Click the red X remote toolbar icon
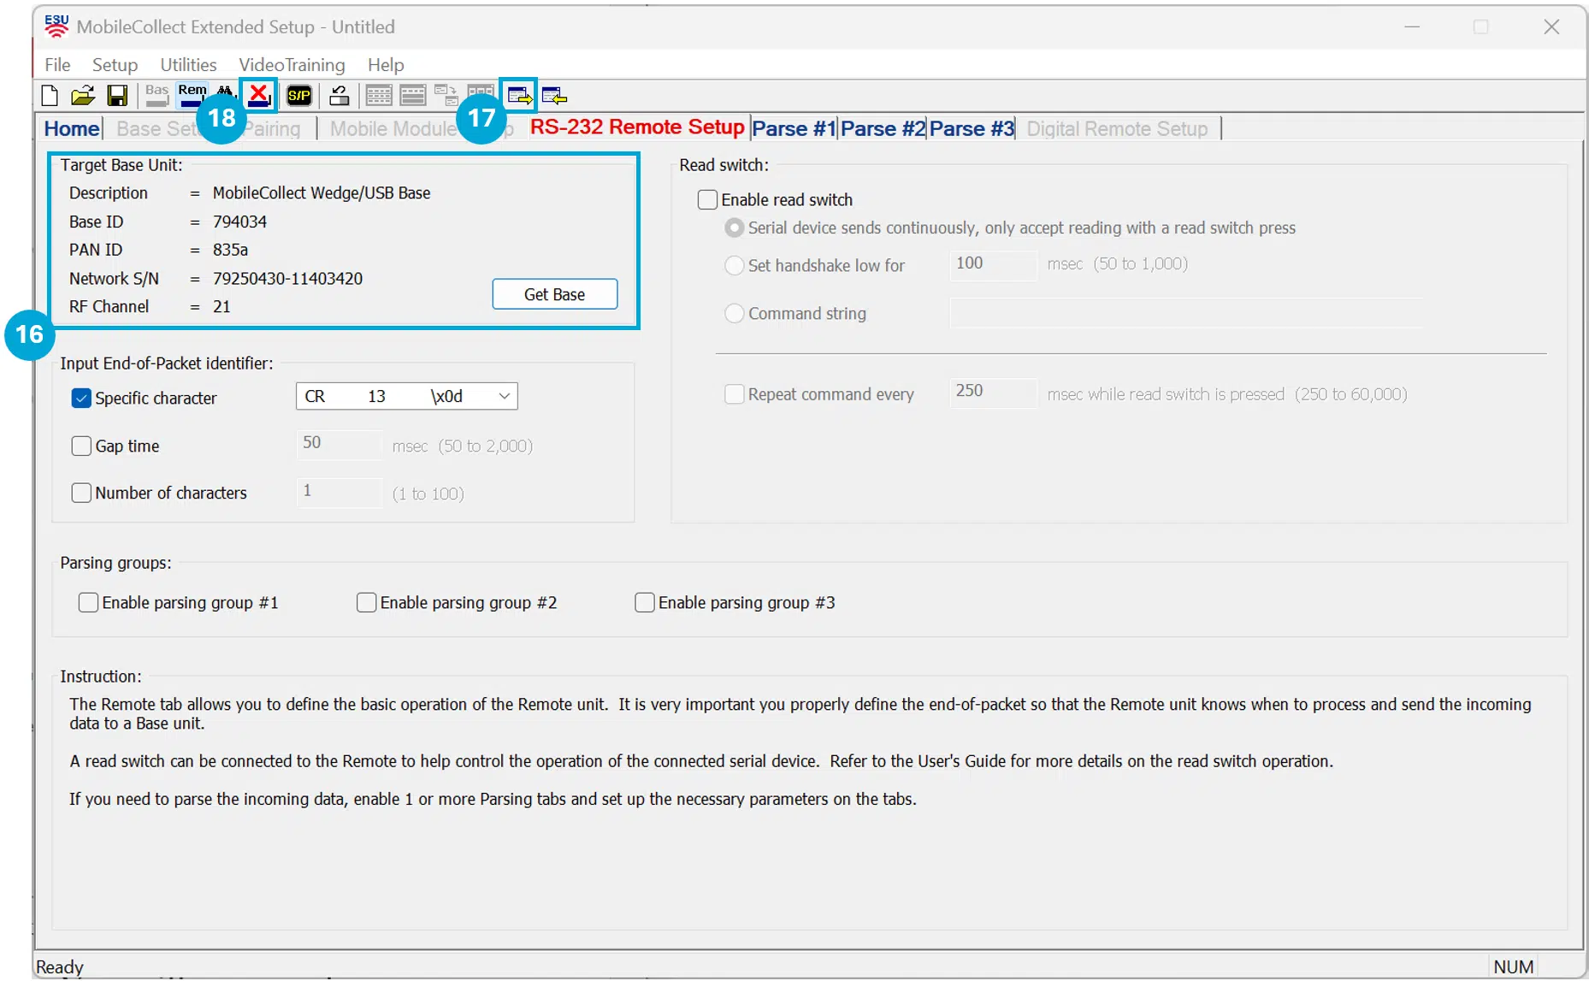1589x981 pixels. (x=258, y=95)
